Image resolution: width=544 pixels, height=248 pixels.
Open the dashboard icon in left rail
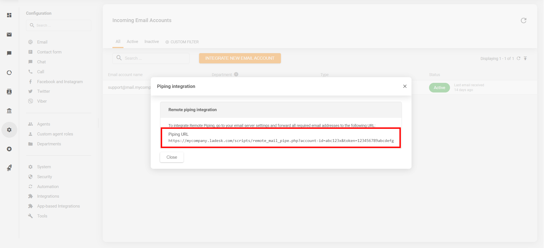(9, 15)
